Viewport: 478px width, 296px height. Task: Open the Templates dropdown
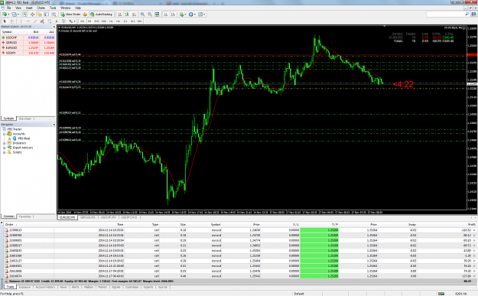[201, 15]
